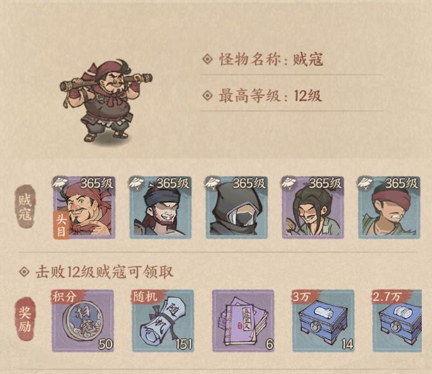Click the 击败12级贼寇可领取 heading

tap(104, 272)
